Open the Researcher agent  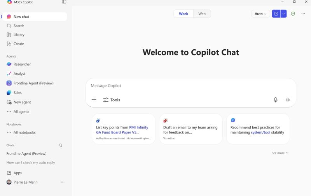pos(22,64)
